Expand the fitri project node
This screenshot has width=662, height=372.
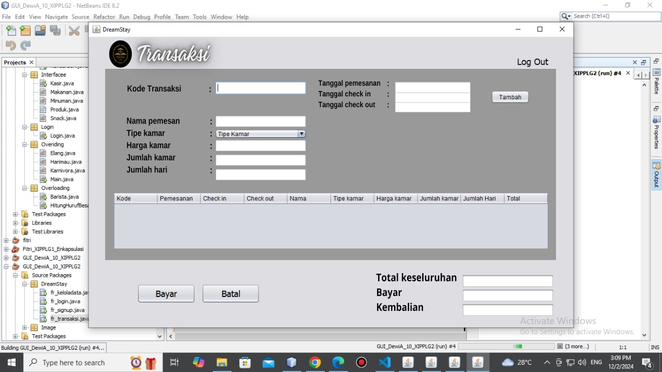coord(6,240)
